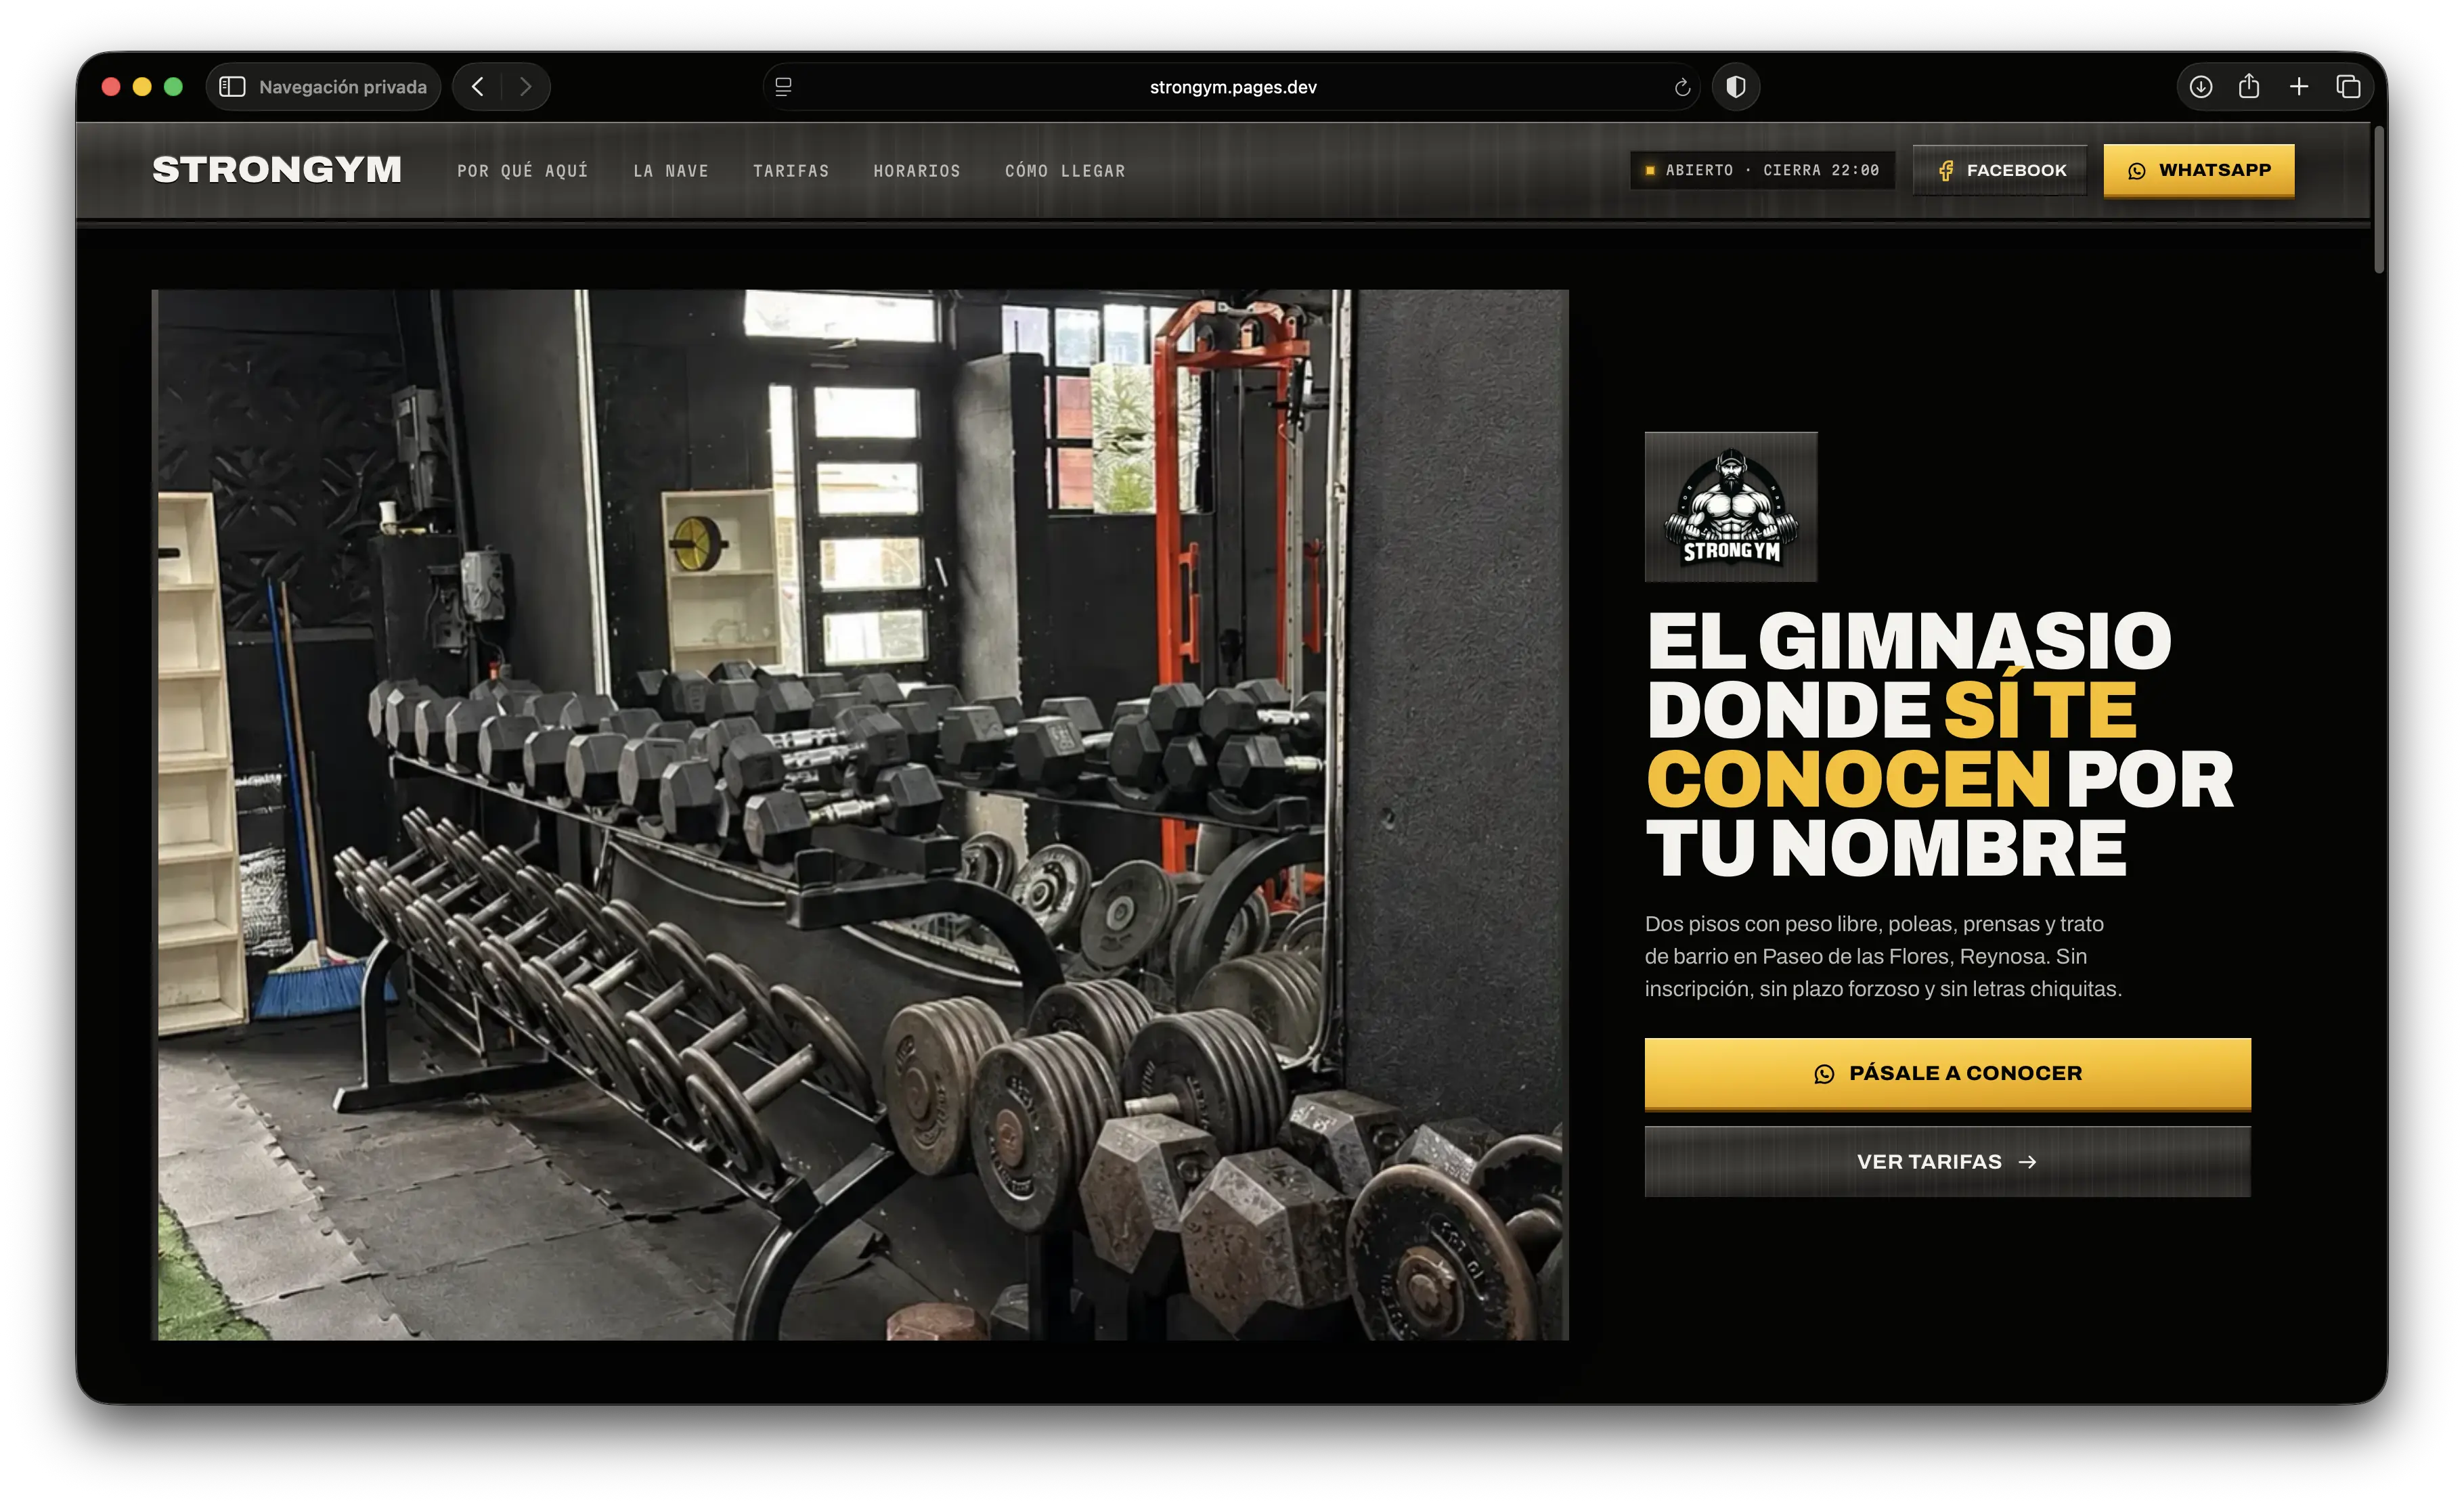
Task: Open the Tarifas nav link
Action: [791, 171]
